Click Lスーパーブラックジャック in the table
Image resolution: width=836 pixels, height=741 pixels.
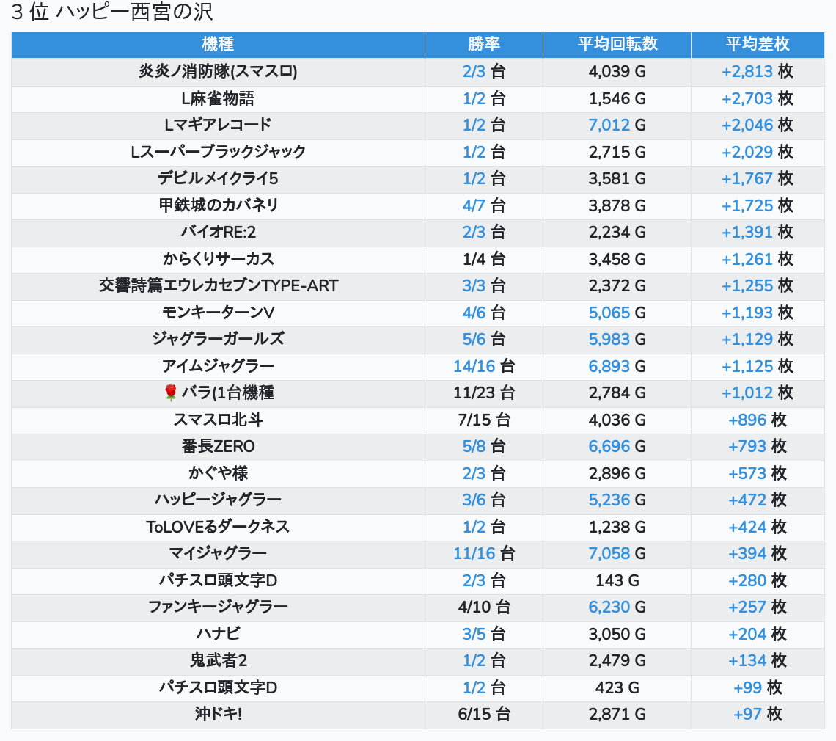pos(218,152)
